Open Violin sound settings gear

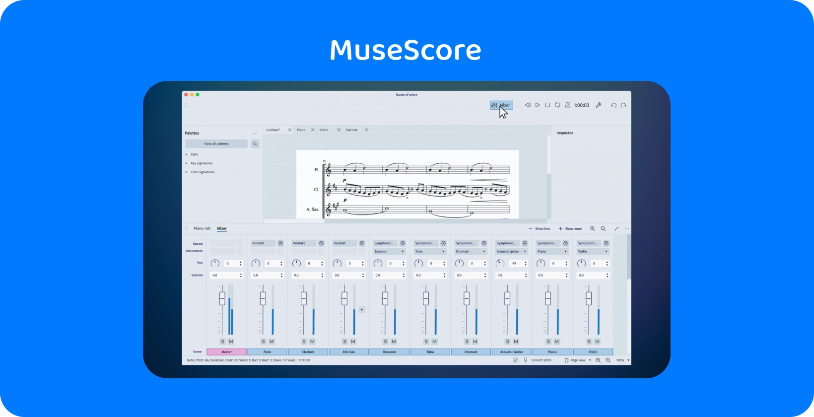tap(606, 243)
